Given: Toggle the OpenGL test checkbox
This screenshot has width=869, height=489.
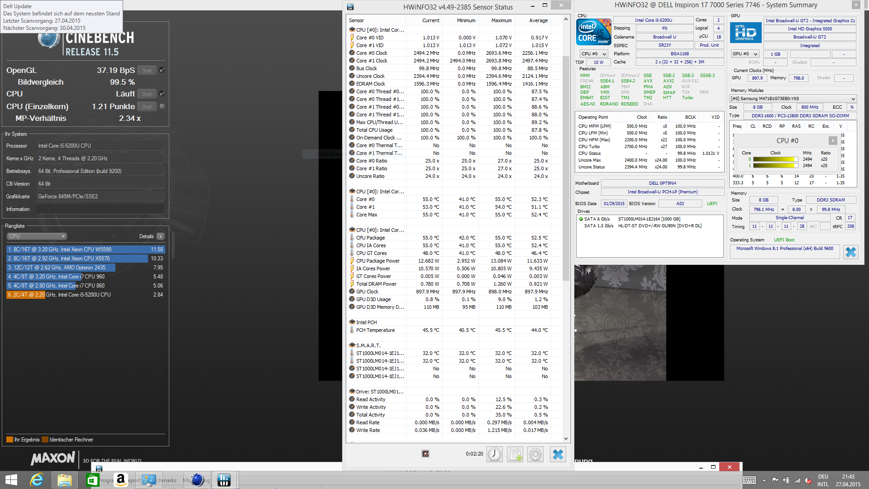Looking at the screenshot, I should pos(162,70).
